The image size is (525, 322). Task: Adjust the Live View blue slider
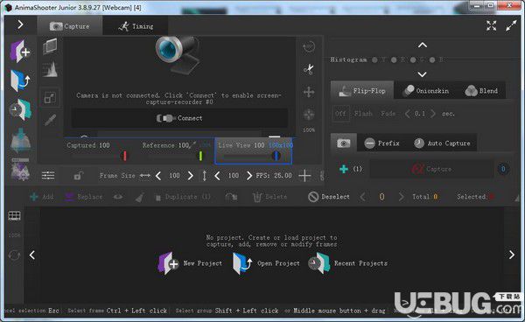click(x=276, y=156)
